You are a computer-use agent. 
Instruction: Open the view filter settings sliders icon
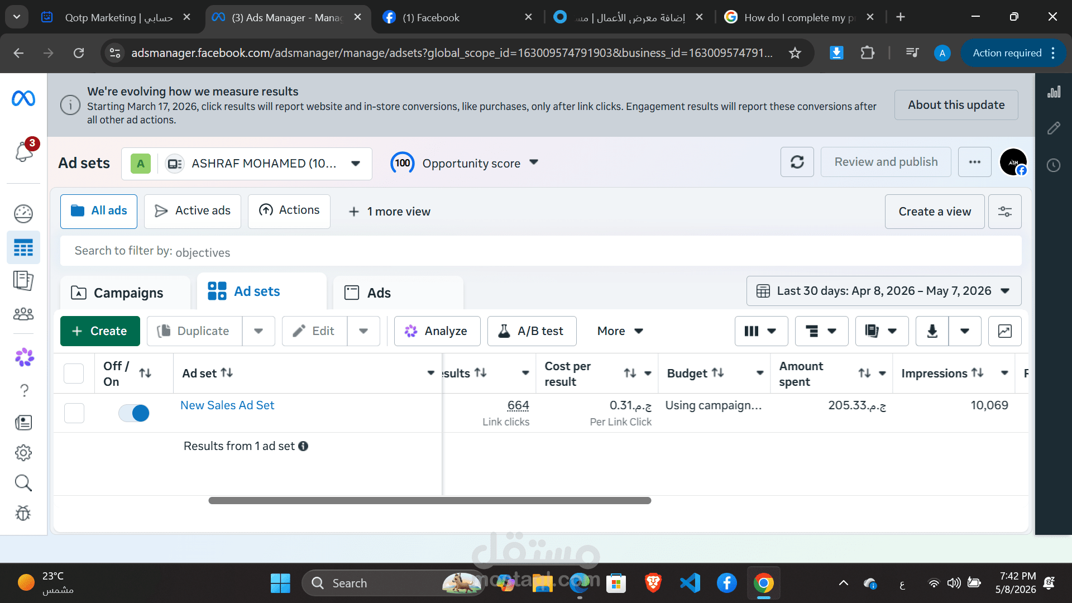point(1005,212)
